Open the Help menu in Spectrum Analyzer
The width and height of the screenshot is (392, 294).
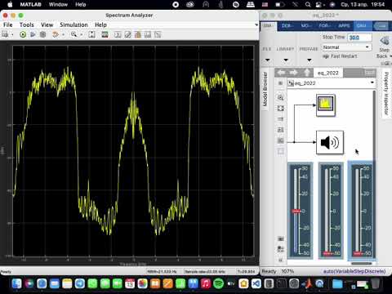click(x=100, y=24)
